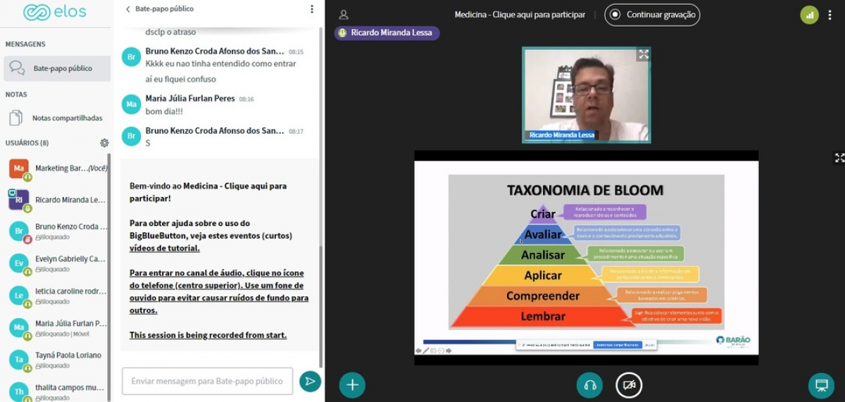Viewport: 845px width, 402px height.
Task: Open the chat options three-dot menu
Action: click(312, 9)
